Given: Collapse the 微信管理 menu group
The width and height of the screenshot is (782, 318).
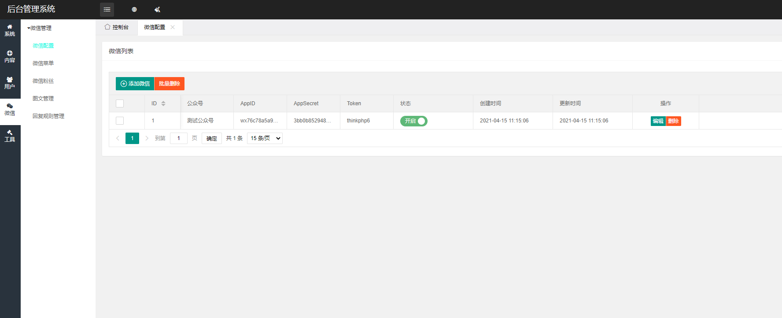Looking at the screenshot, I should tap(39, 28).
